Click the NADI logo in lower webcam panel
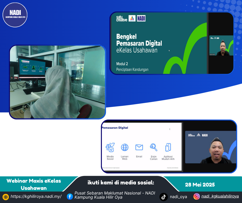 point(205,135)
